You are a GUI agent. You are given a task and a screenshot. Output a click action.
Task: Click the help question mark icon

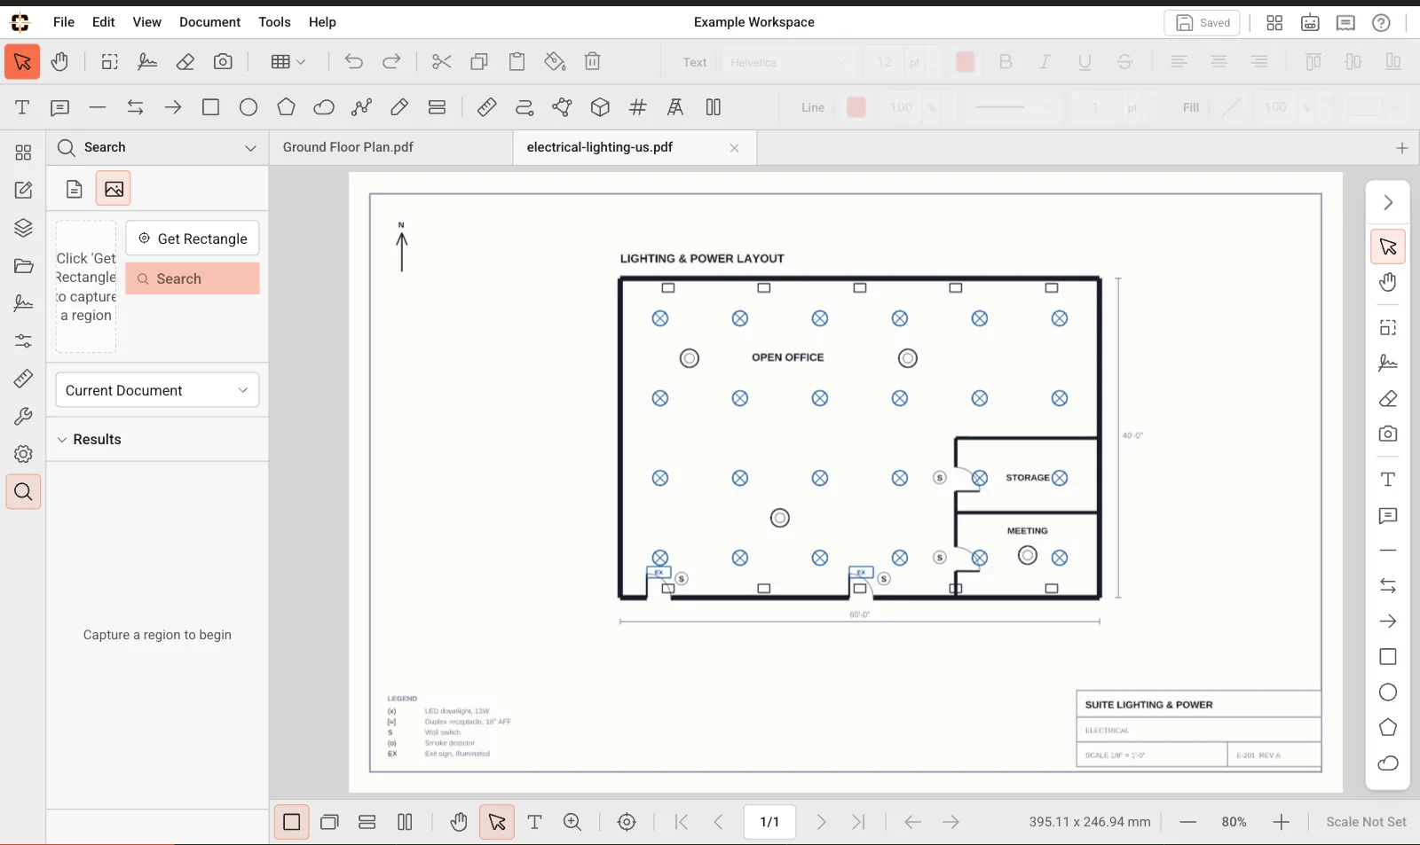(x=1381, y=23)
